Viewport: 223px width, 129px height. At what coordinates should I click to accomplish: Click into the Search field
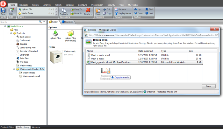pos(19,22)
